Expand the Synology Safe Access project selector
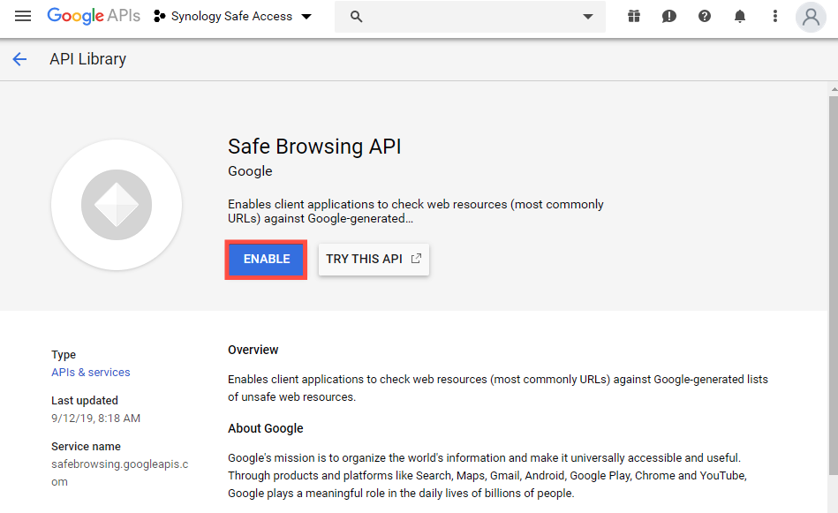This screenshot has height=513, width=838. tap(232, 16)
